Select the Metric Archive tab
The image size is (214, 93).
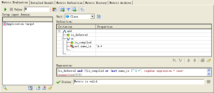click(x=120, y=3)
